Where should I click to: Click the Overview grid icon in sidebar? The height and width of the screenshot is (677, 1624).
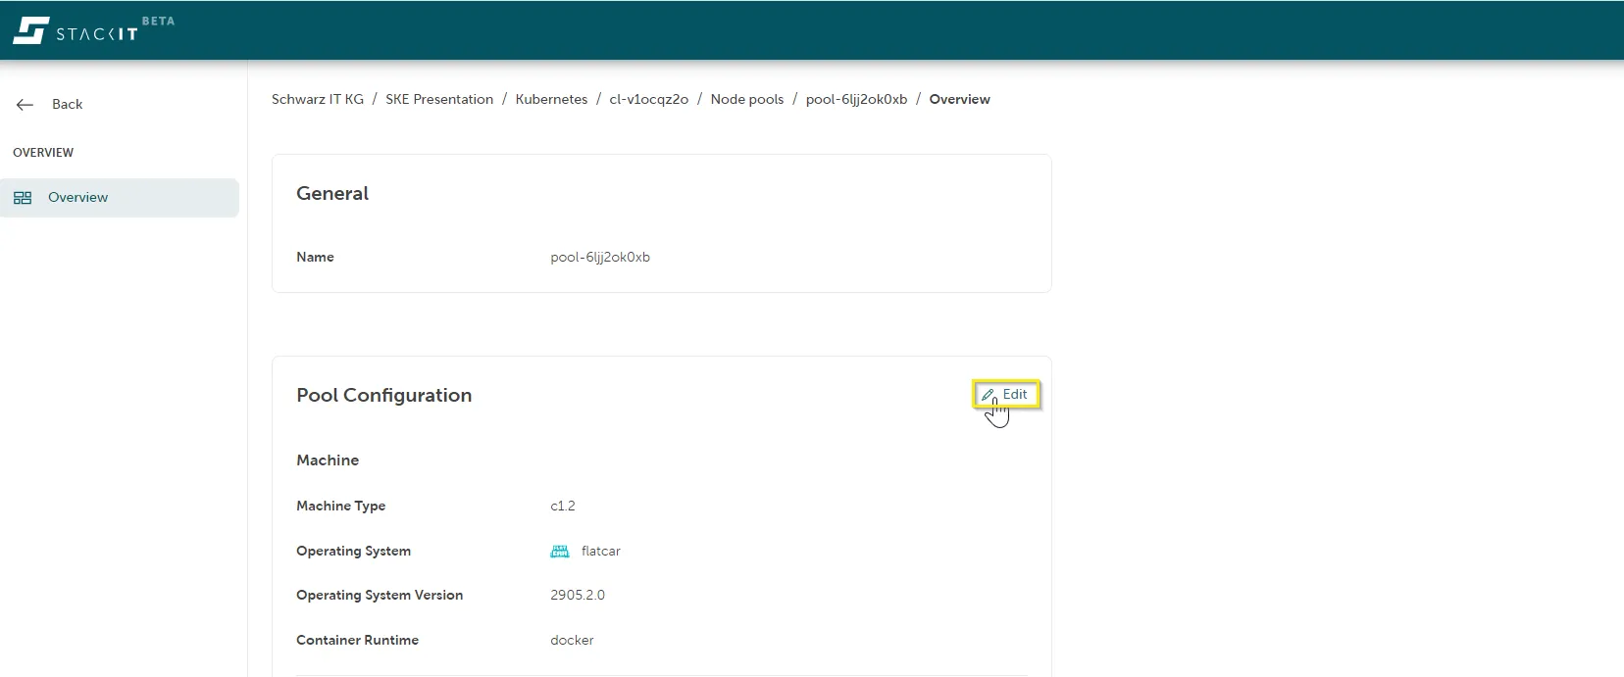pos(23,198)
